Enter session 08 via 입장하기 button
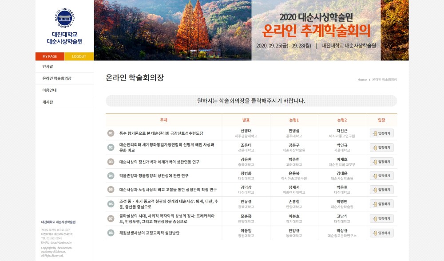 pyautogui.click(x=381, y=233)
